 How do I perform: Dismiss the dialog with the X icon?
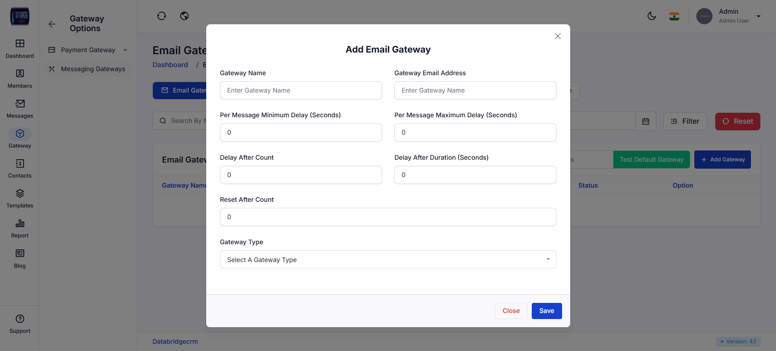pos(558,36)
